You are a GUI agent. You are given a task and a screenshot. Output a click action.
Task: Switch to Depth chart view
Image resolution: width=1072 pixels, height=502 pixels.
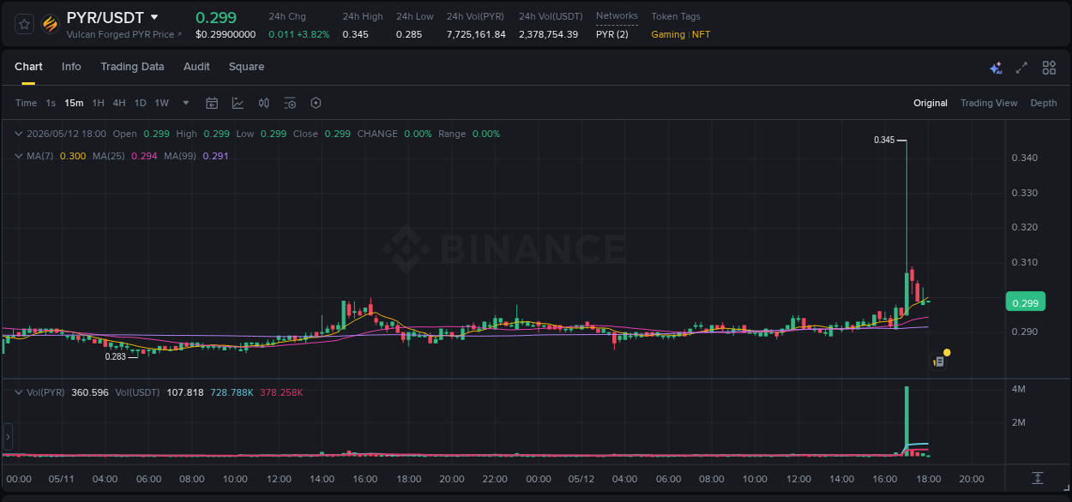pos(1044,103)
